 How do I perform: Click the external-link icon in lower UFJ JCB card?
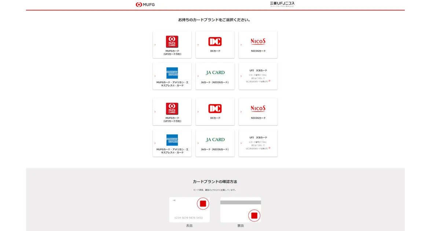pos(269,148)
